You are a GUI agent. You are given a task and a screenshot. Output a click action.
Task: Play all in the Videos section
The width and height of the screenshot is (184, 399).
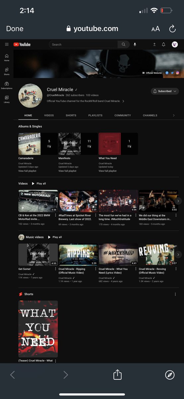39,184
